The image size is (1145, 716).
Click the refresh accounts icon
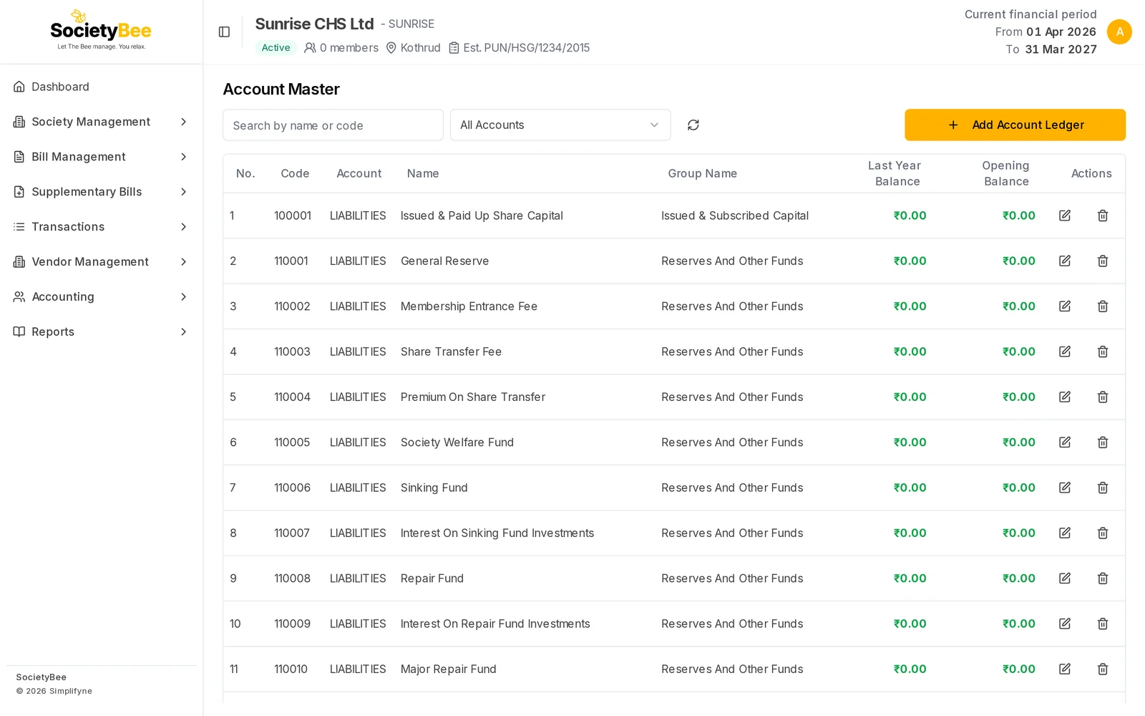(693, 125)
